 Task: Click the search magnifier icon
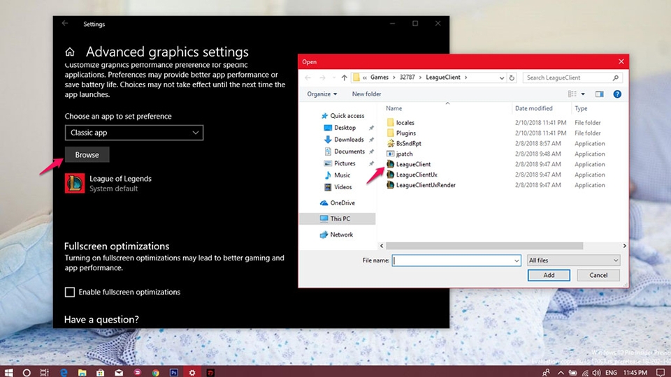tap(615, 77)
